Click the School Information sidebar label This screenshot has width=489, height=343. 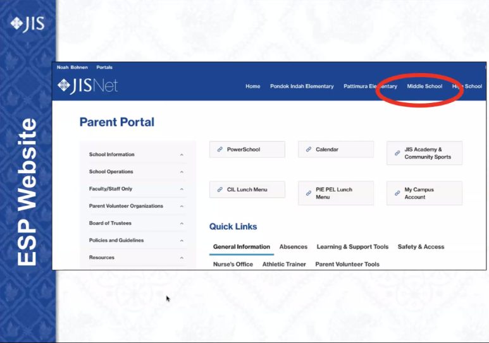point(111,155)
